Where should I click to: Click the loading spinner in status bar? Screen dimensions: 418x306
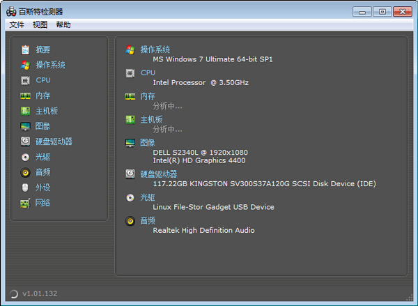(14, 293)
